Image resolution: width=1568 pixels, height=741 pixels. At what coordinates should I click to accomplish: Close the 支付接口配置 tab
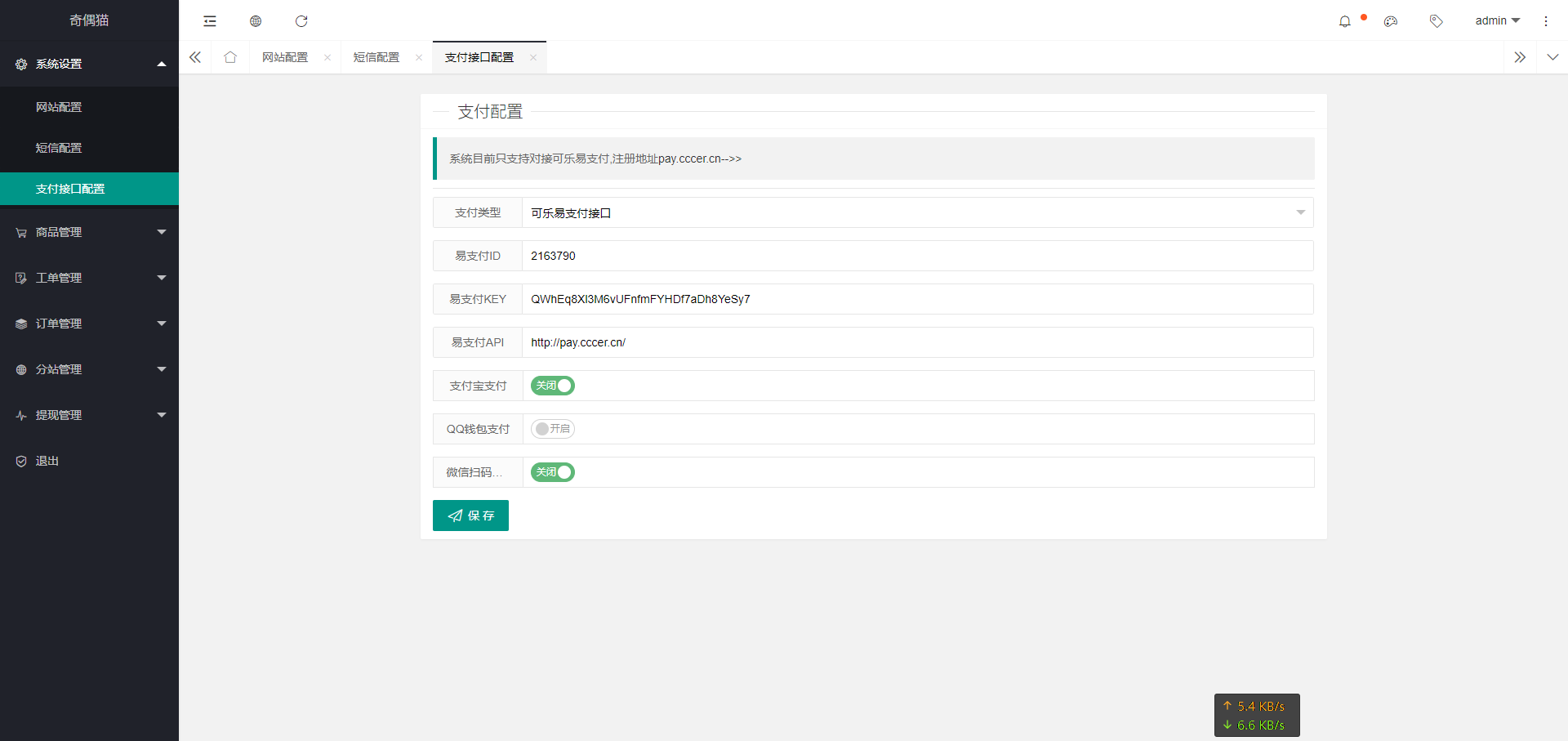click(x=533, y=57)
